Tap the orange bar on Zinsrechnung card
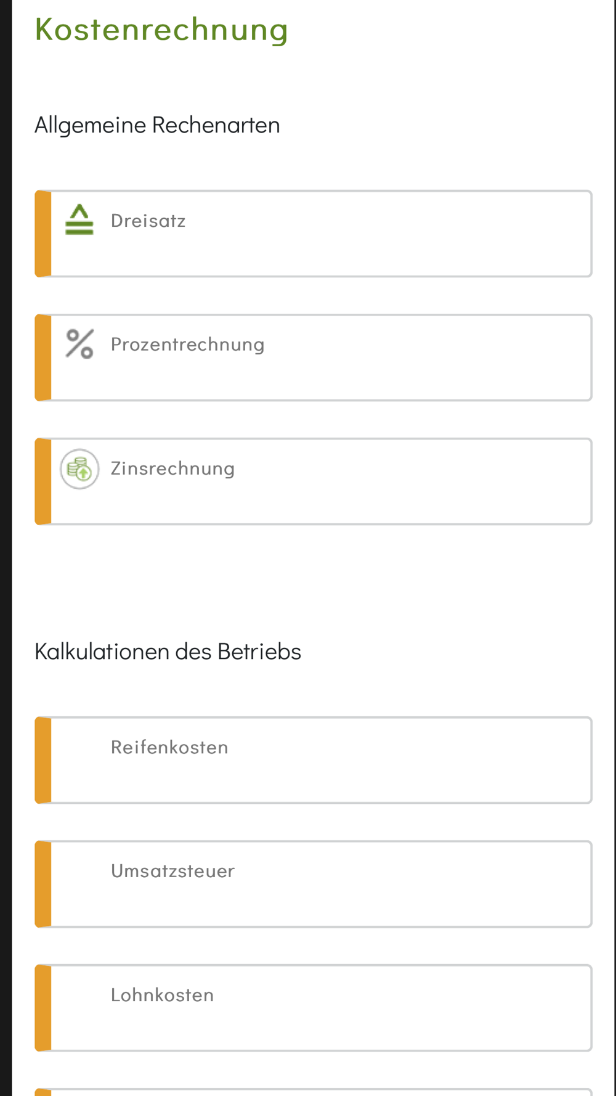Viewport: 616px width, 1096px height. pos(43,481)
